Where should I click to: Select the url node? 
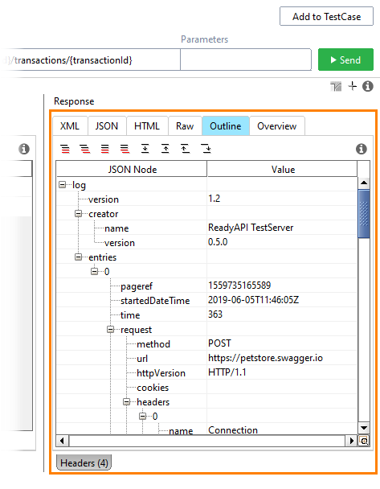[x=142, y=359]
